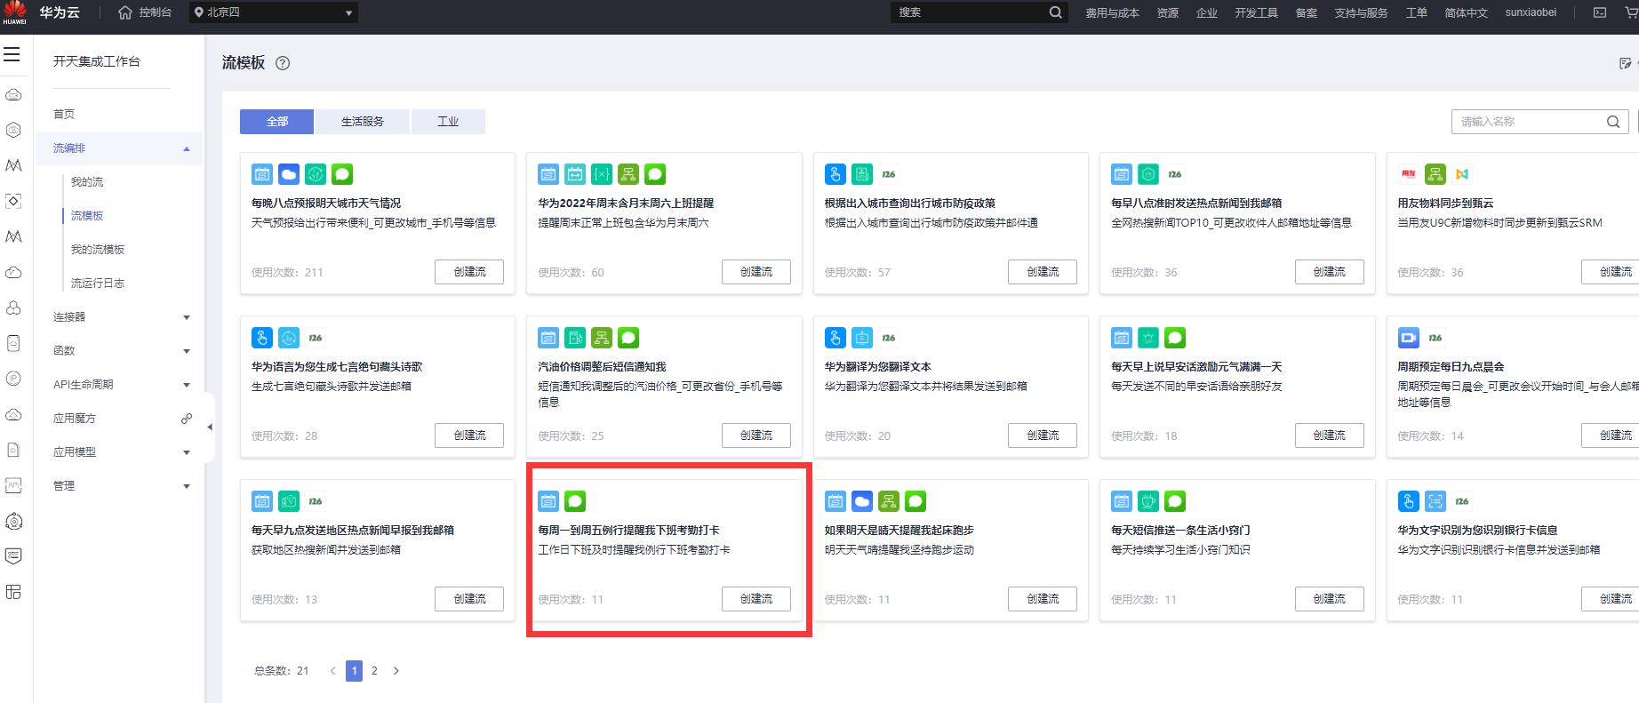The image size is (1639, 703).
Task: Expand the 管理 menu section
Action: click(187, 486)
